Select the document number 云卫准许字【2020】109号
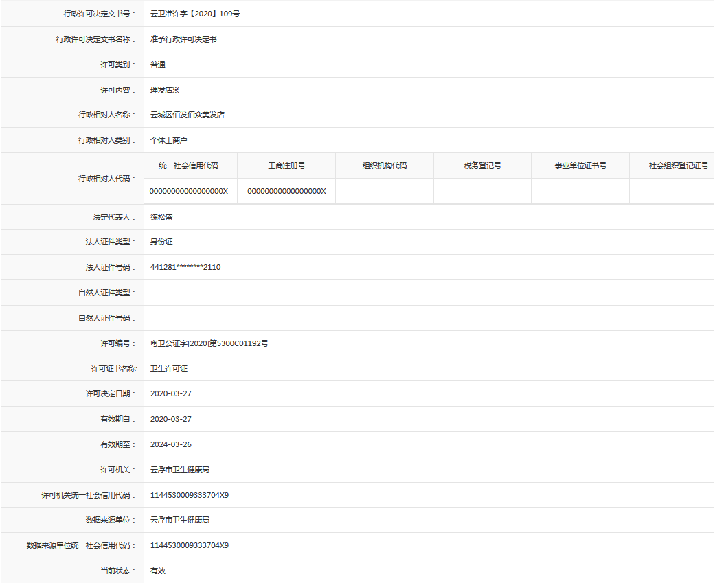715x583 pixels. point(195,14)
